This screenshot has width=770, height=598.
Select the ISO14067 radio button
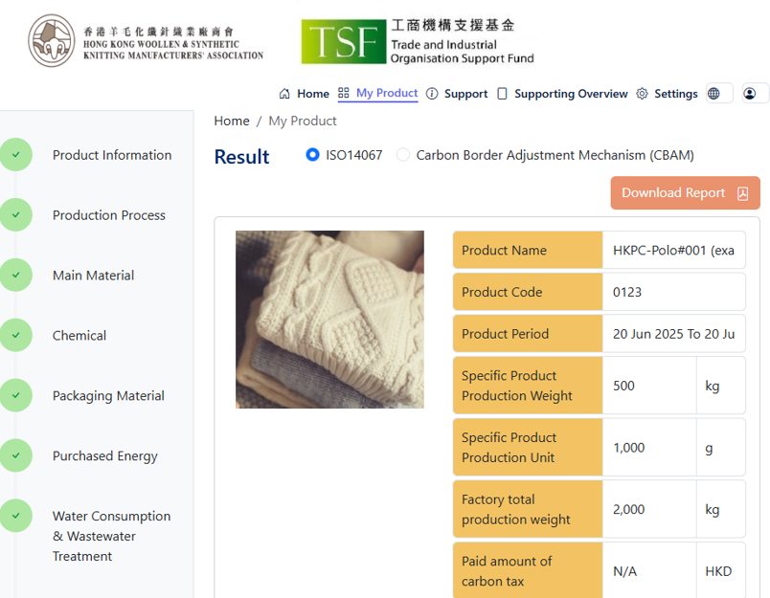(312, 155)
